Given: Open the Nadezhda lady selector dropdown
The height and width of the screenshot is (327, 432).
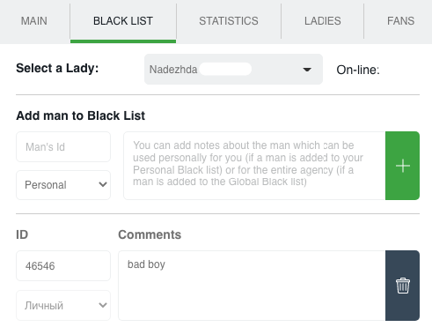Looking at the screenshot, I should tap(233, 70).
